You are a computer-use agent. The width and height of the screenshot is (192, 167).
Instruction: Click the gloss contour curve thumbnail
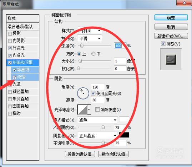82,109
